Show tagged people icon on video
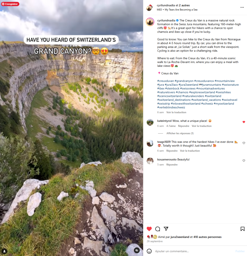The image size is (247, 256). pyautogui.click(x=4, y=251)
